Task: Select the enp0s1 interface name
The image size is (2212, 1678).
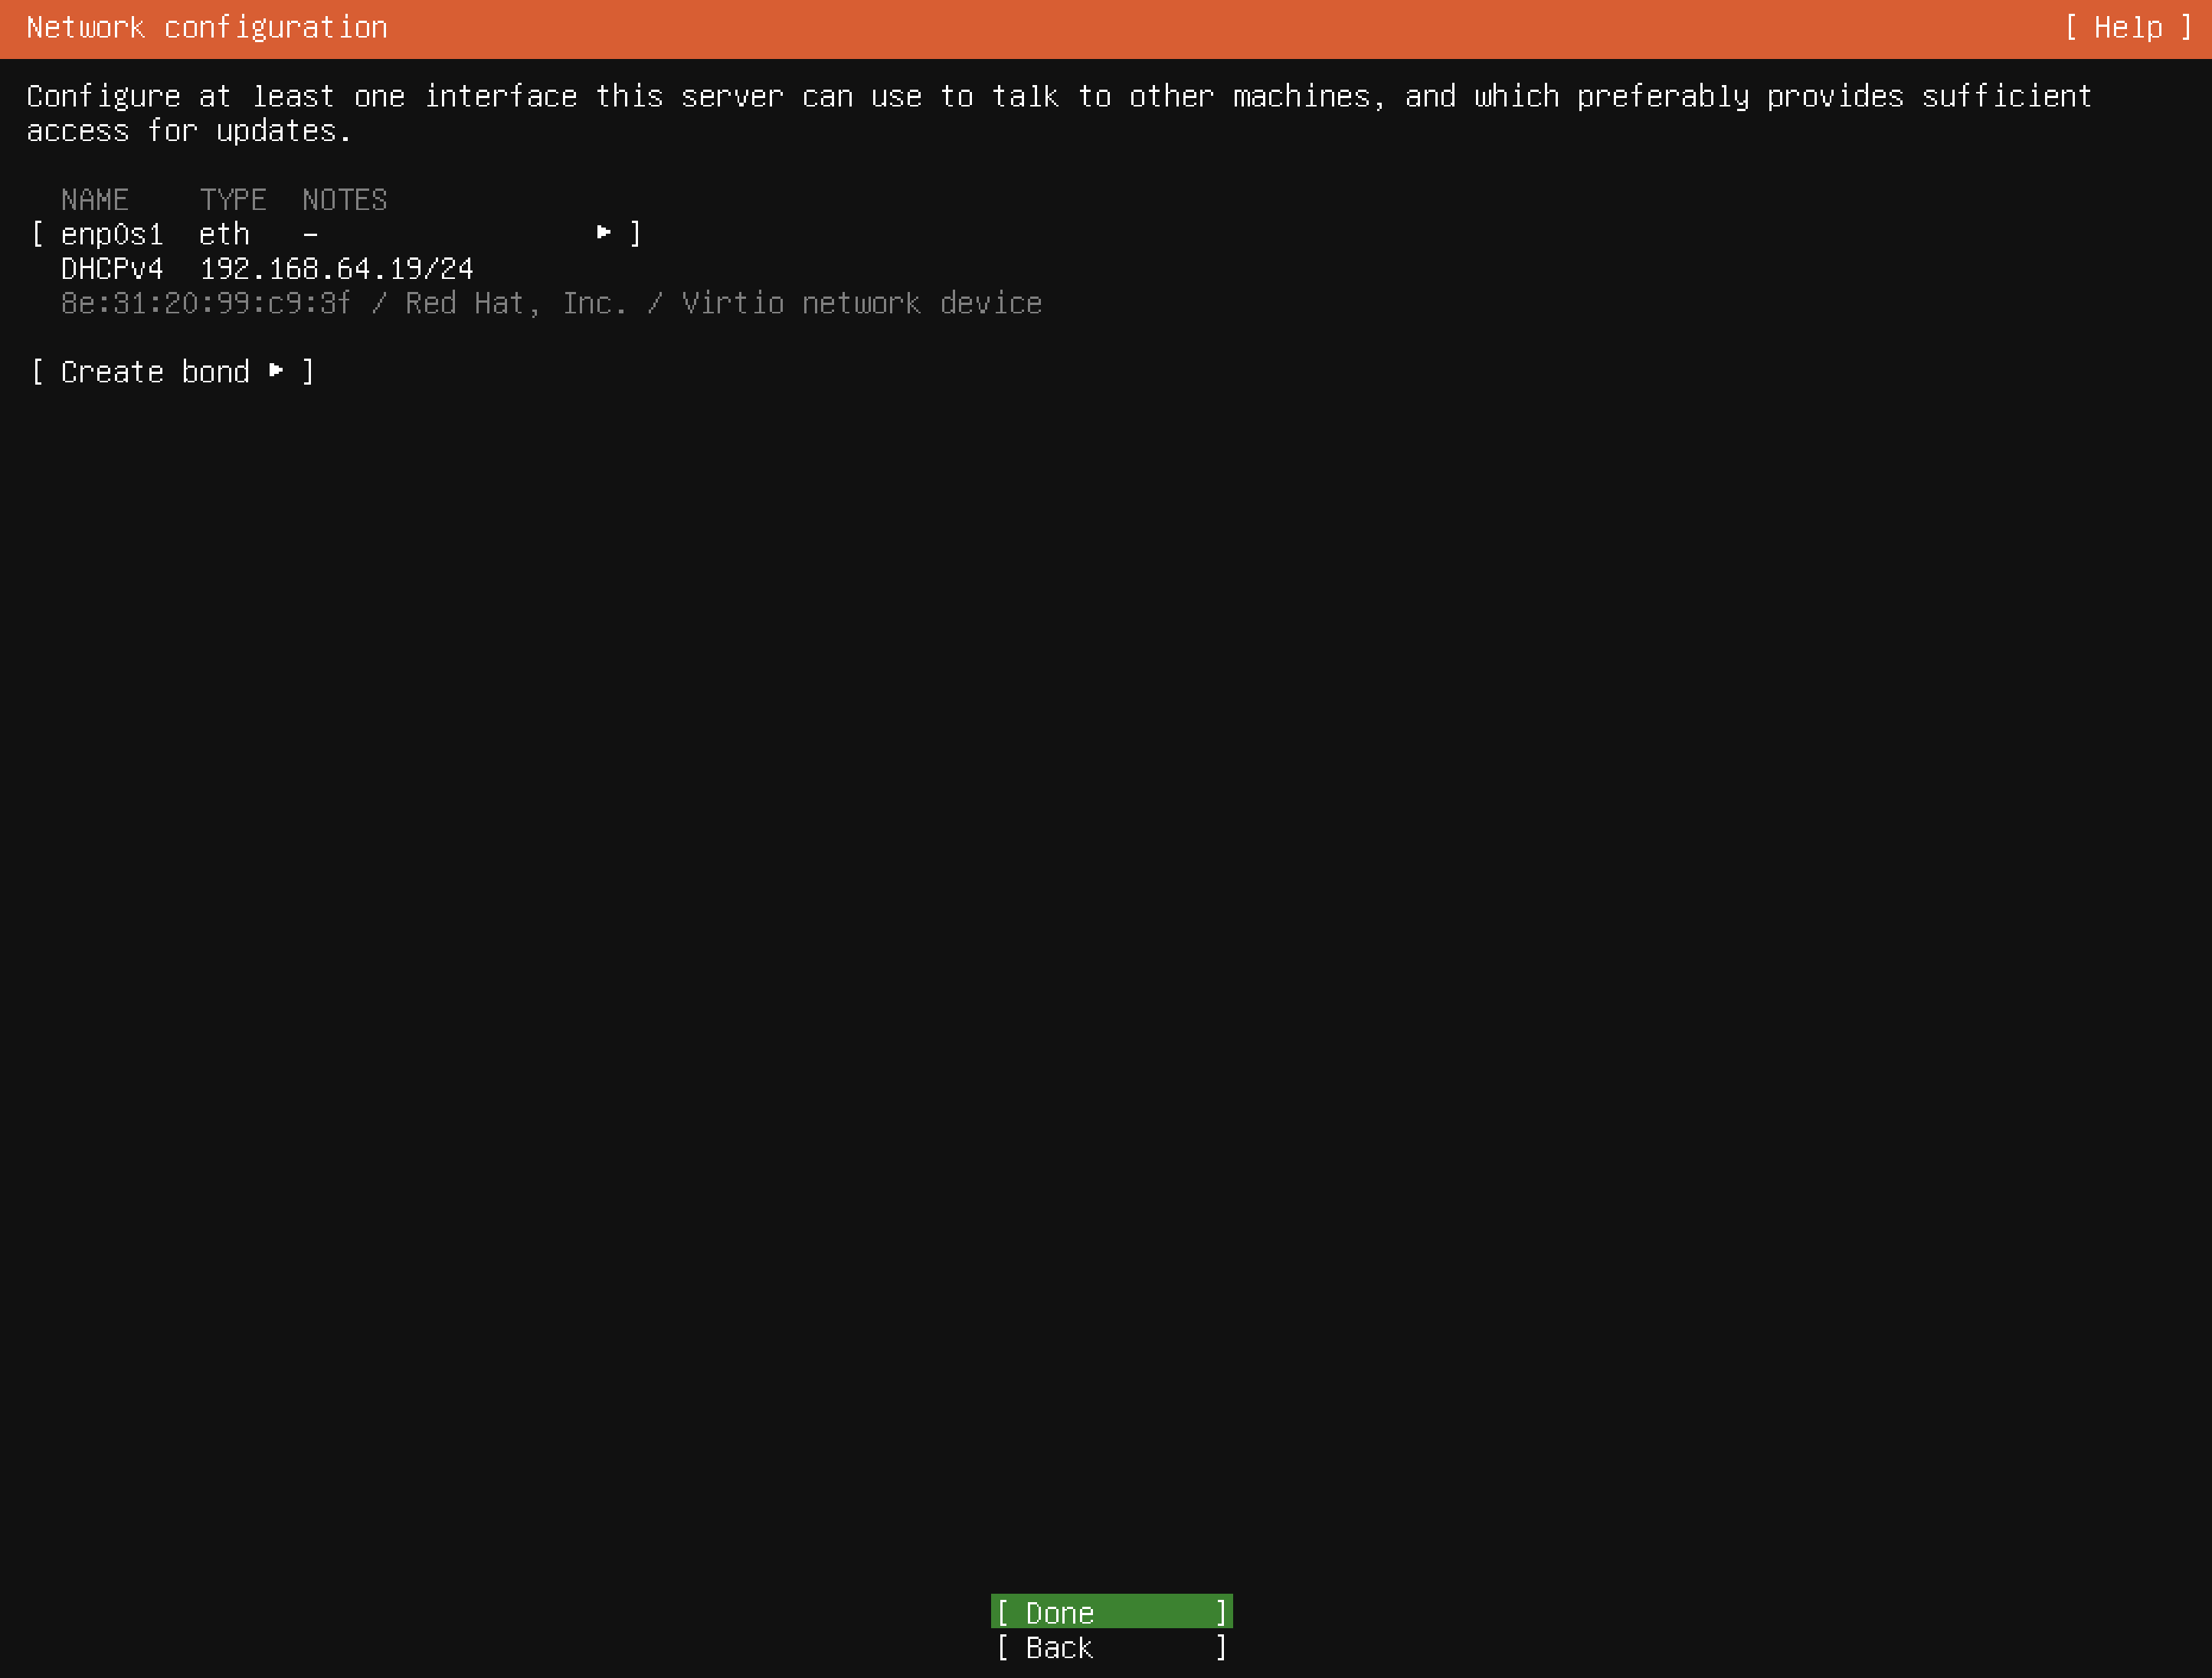Action: click(x=111, y=234)
